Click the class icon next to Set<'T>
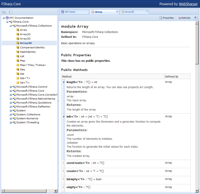The width and height of the screenshot is (200, 194). pyautogui.click(x=18, y=78)
